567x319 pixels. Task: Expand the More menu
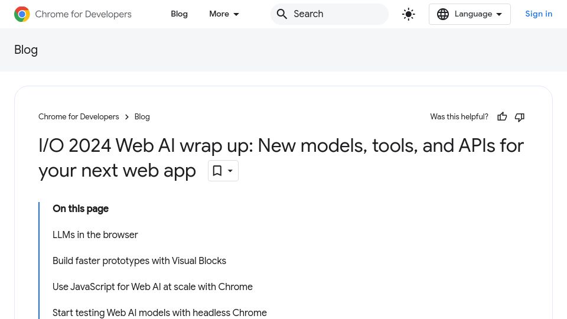[x=224, y=14]
